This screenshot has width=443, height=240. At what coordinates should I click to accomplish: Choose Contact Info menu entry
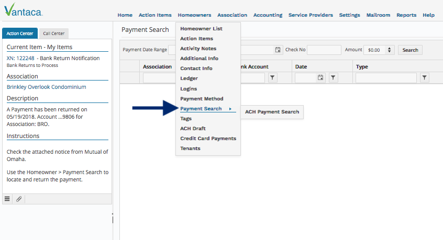196,68
